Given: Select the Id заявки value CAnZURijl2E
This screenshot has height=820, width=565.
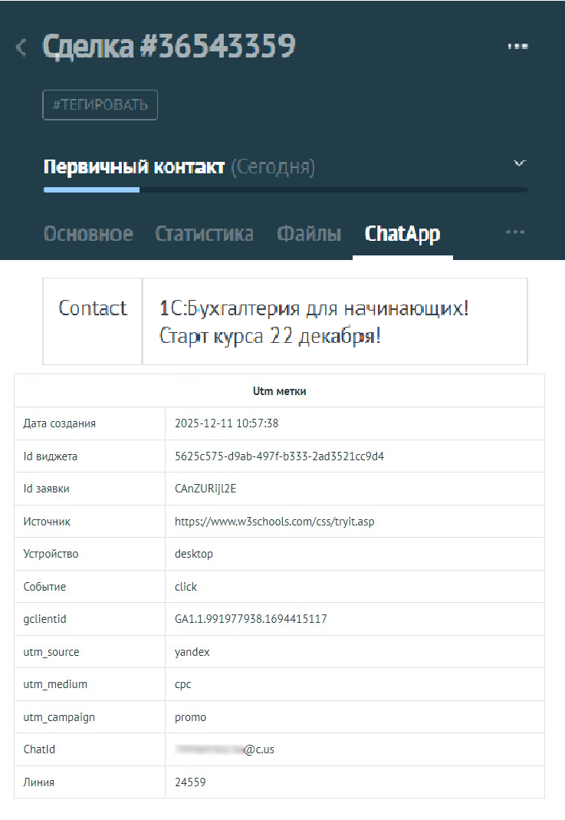Looking at the screenshot, I should [209, 489].
